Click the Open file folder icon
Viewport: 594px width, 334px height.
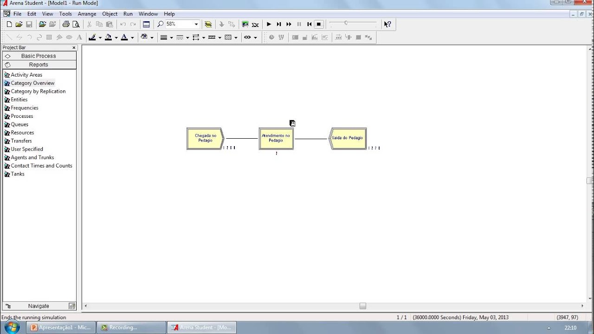tap(19, 24)
